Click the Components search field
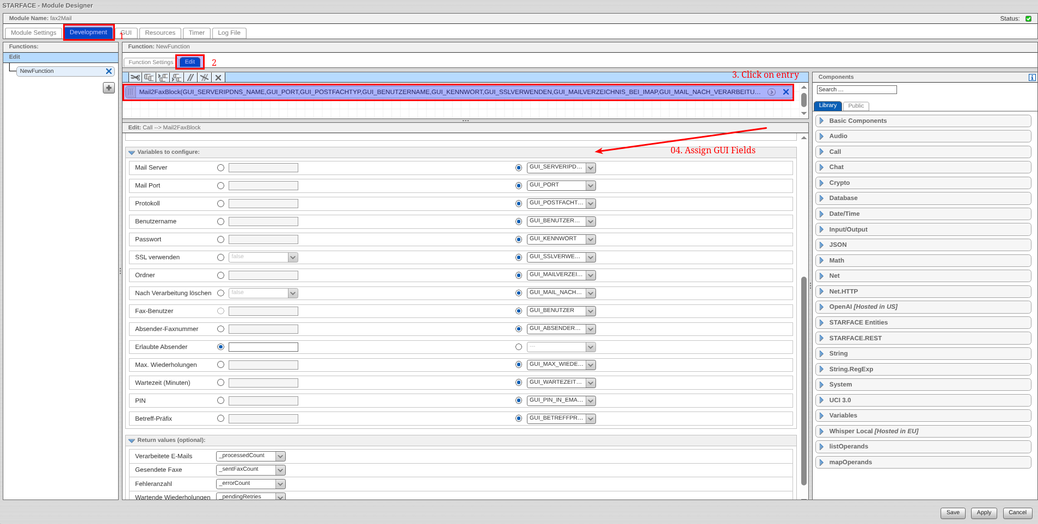The width and height of the screenshot is (1038, 524). click(x=856, y=90)
